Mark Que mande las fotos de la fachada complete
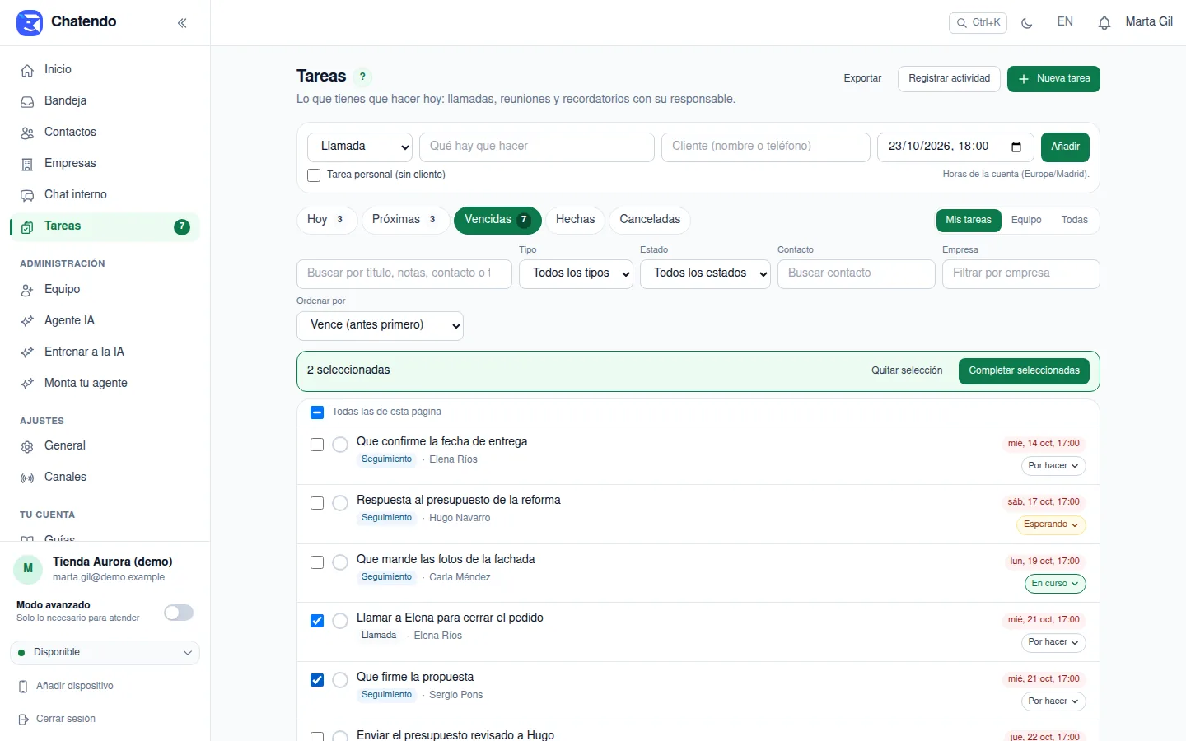Viewport: 1186px width, 741px height. pyautogui.click(x=340, y=562)
